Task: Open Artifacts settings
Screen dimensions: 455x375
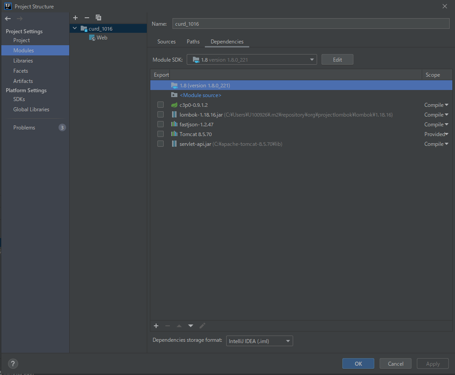Action: 23,81
